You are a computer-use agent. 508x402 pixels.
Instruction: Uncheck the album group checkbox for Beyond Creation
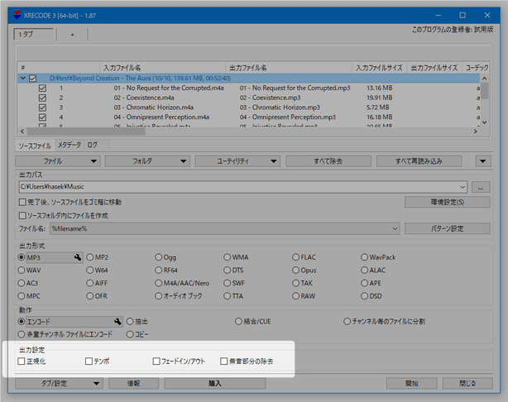click(x=33, y=79)
